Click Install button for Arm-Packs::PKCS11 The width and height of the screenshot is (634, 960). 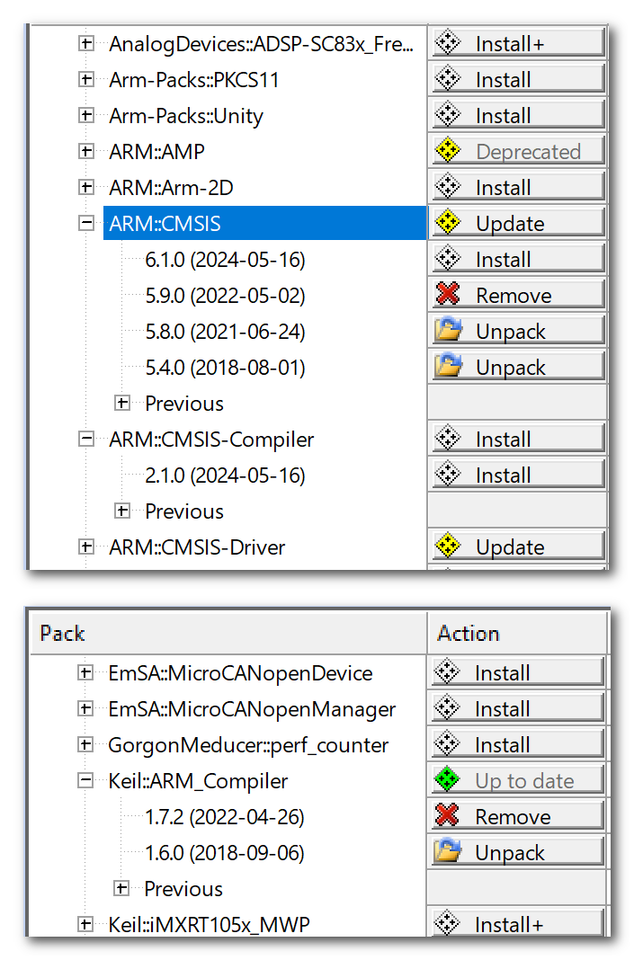[518, 80]
